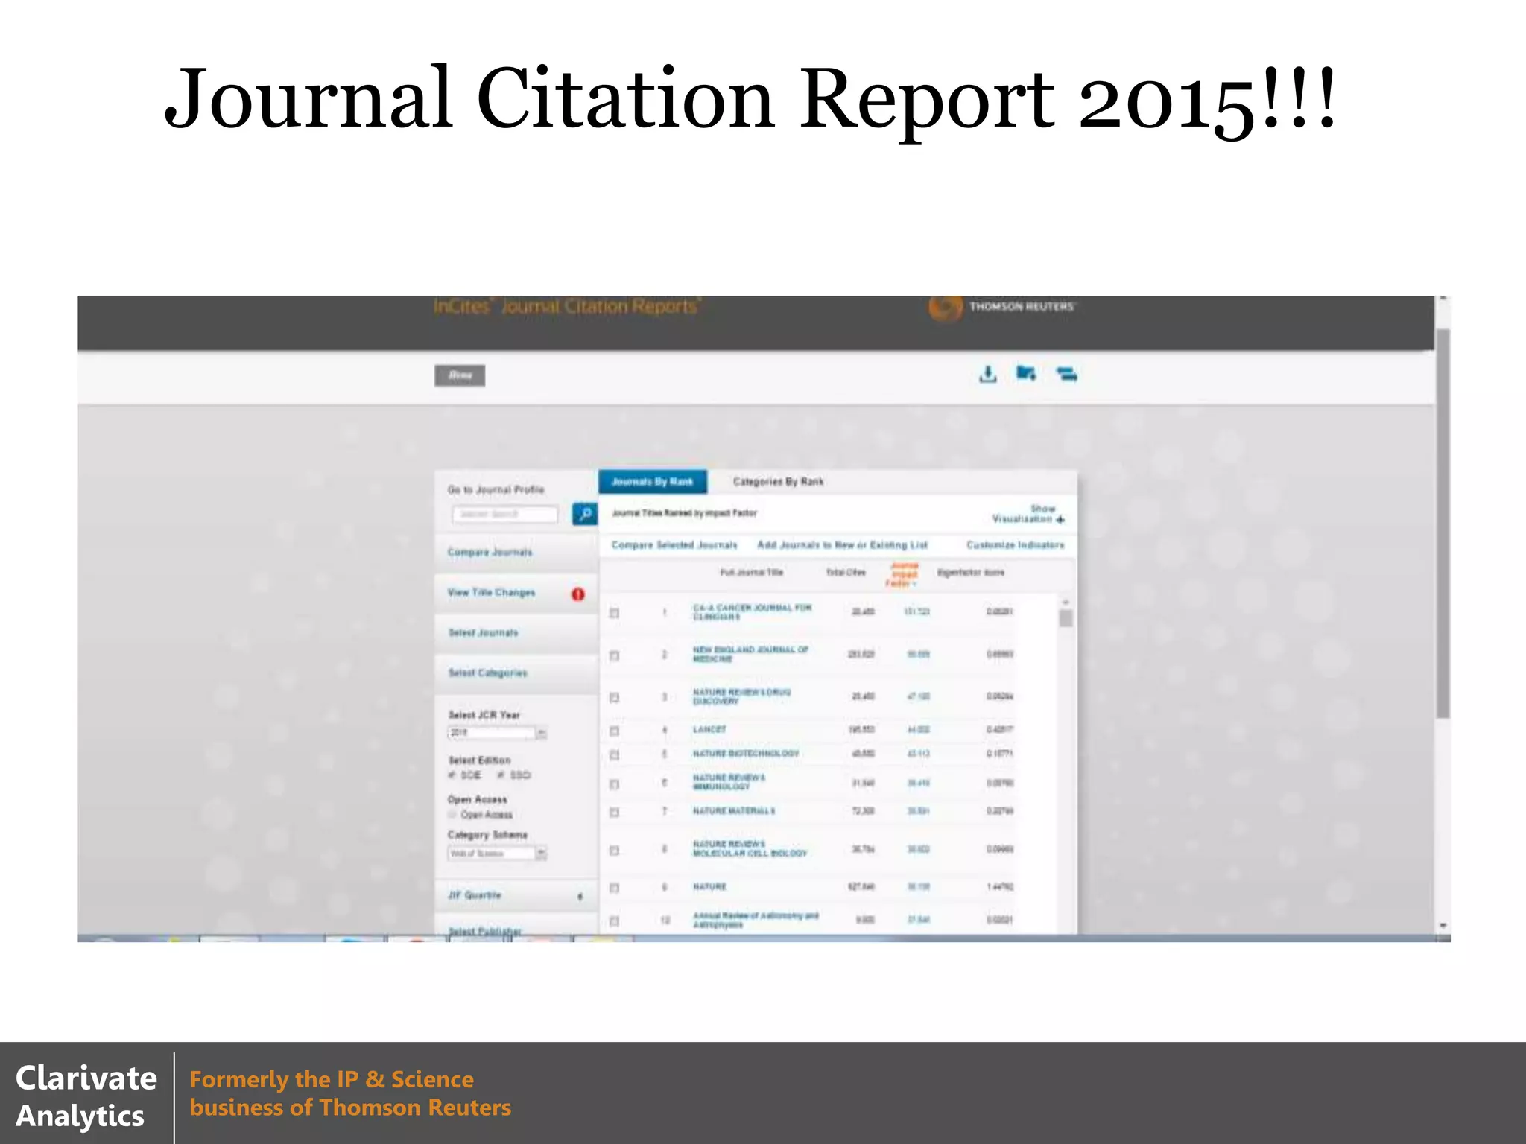Click Compare Journals in left sidebar
This screenshot has height=1144, width=1526.
point(490,553)
